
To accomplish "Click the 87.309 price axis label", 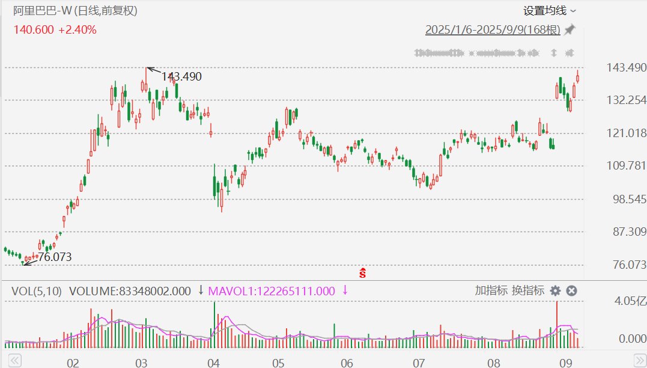I will tap(629, 232).
